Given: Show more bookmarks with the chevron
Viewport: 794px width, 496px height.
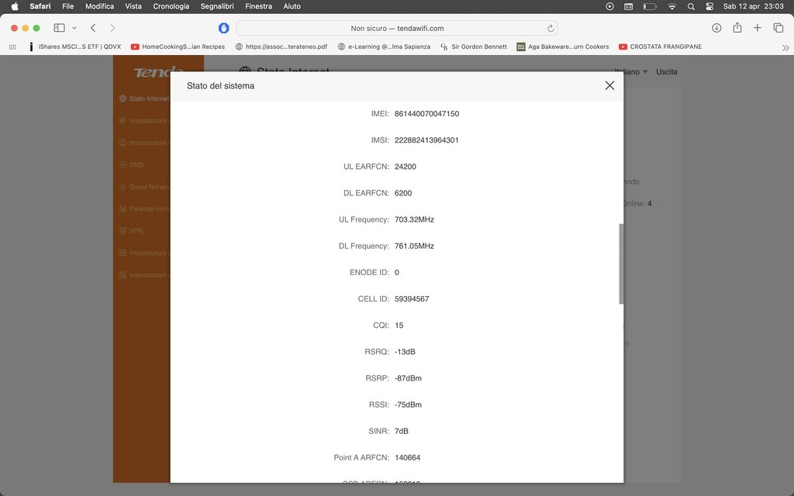Looking at the screenshot, I should tap(785, 47).
